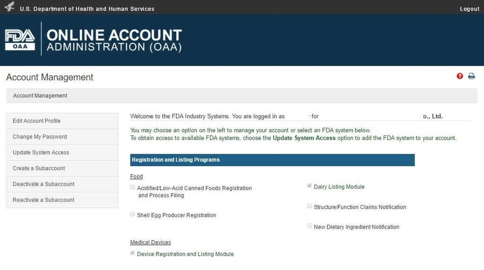Screen dimensions: 484x270
Task: Toggle Device Registration and Listing Module checkbox
Action: coord(132,253)
